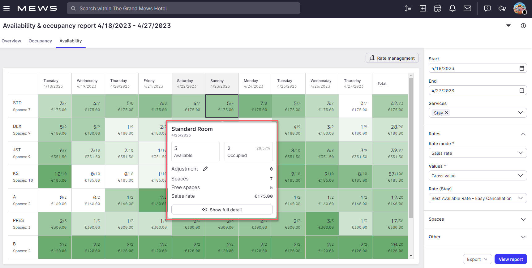Click the pencil icon next to Adjustment
Image resolution: width=532 pixels, height=268 pixels.
tap(205, 169)
